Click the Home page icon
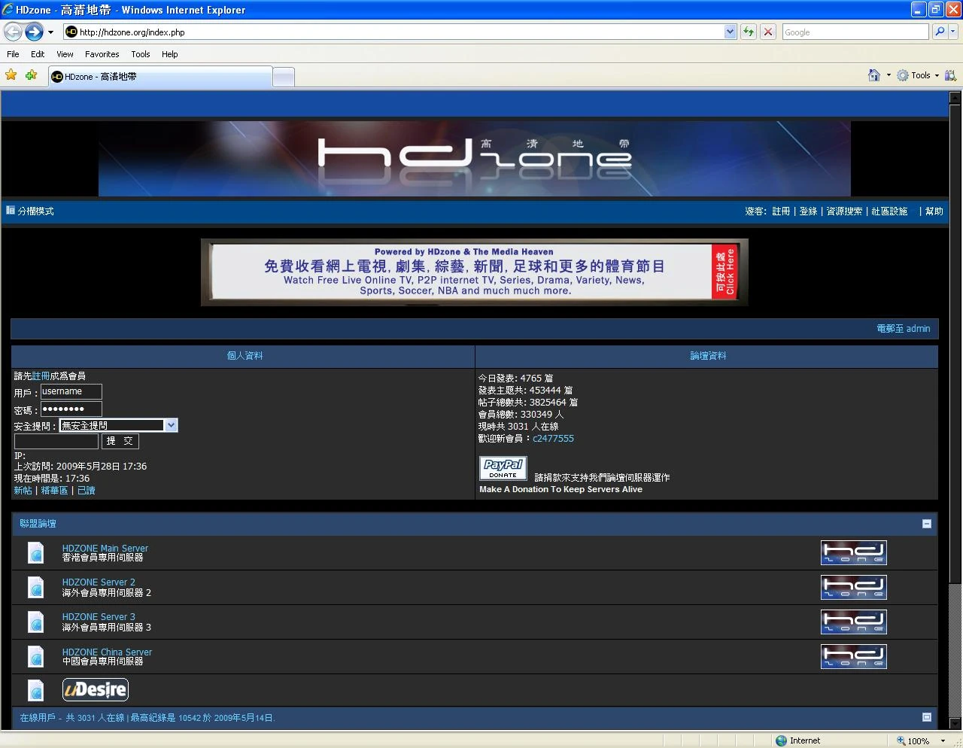The width and height of the screenshot is (963, 748). 874,75
